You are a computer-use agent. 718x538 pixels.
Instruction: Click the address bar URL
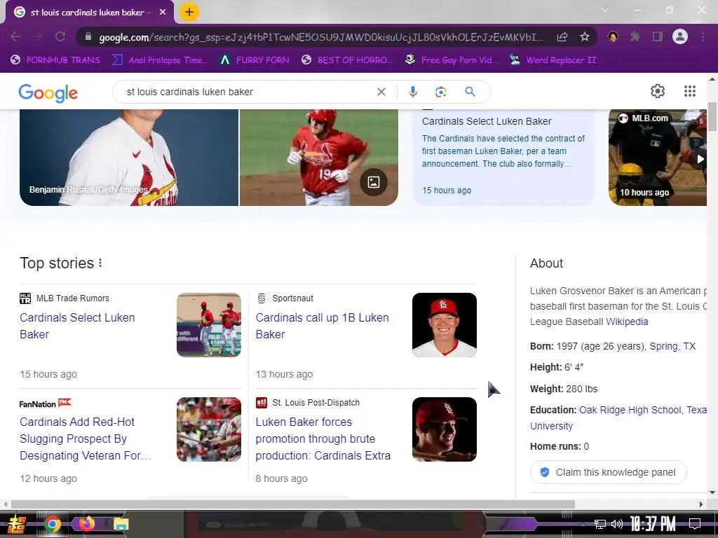(320, 37)
